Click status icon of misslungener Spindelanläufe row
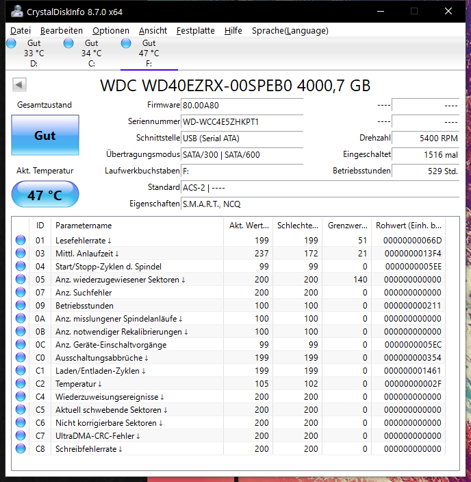Image resolution: width=471 pixels, height=482 pixels. (x=21, y=318)
